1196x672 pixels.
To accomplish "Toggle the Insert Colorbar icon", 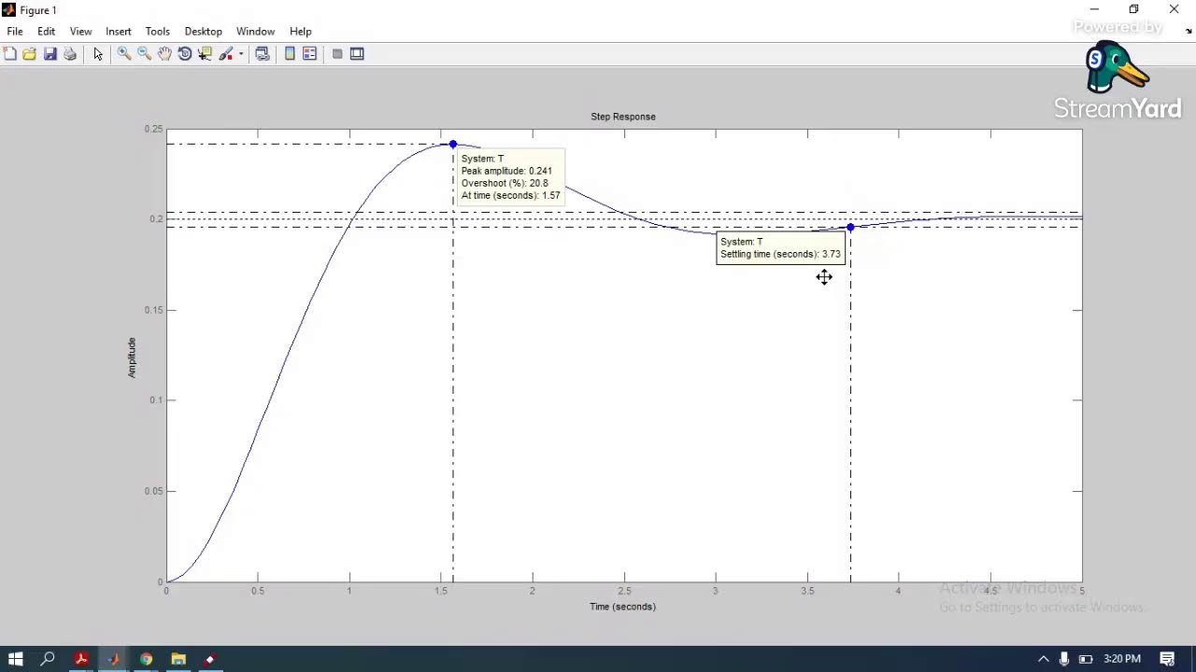I will tap(290, 54).
